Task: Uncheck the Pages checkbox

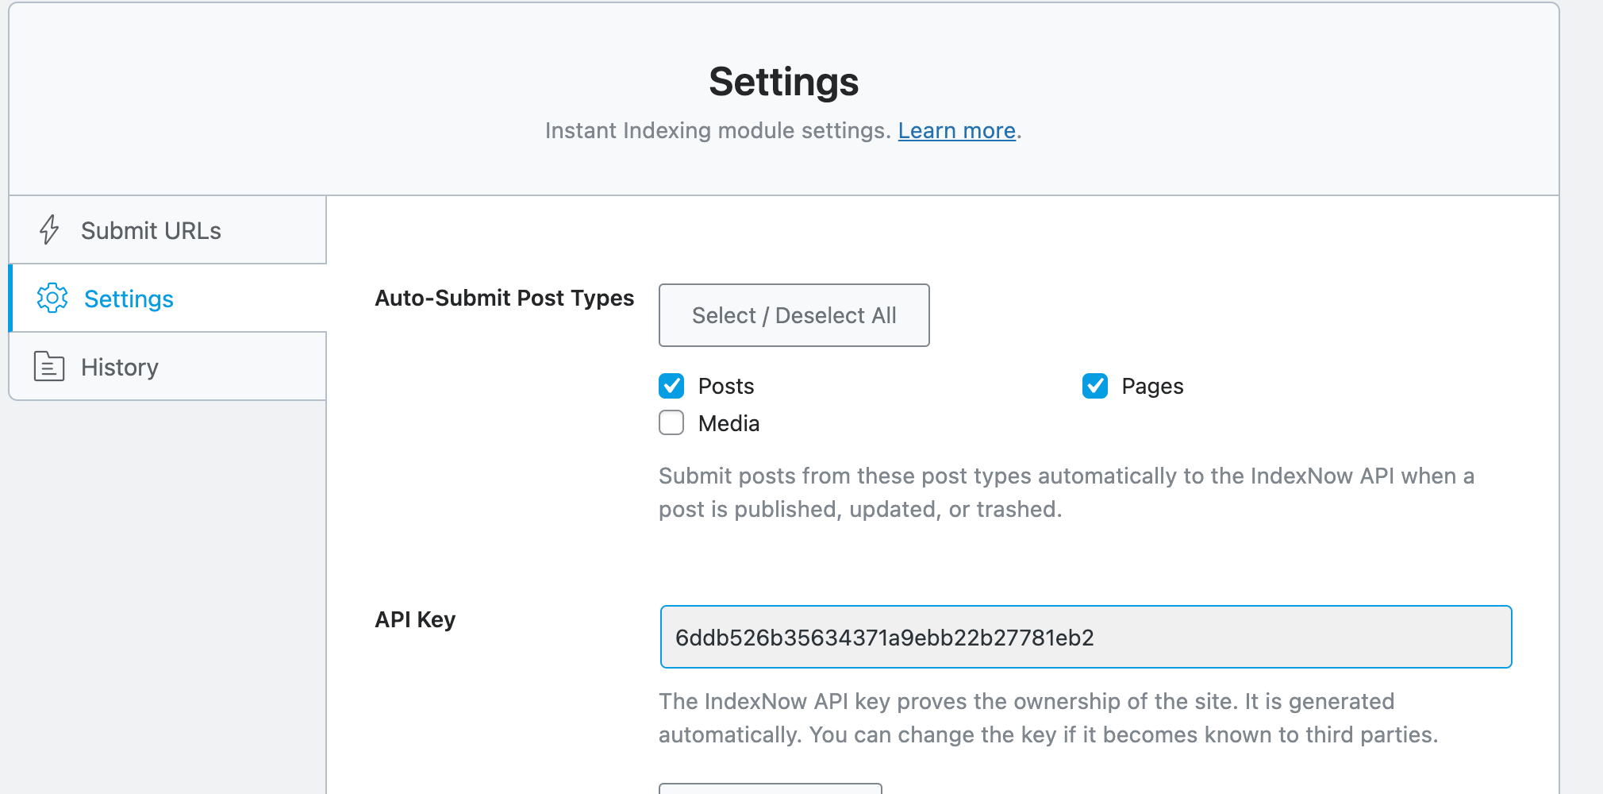Action: (x=1095, y=386)
